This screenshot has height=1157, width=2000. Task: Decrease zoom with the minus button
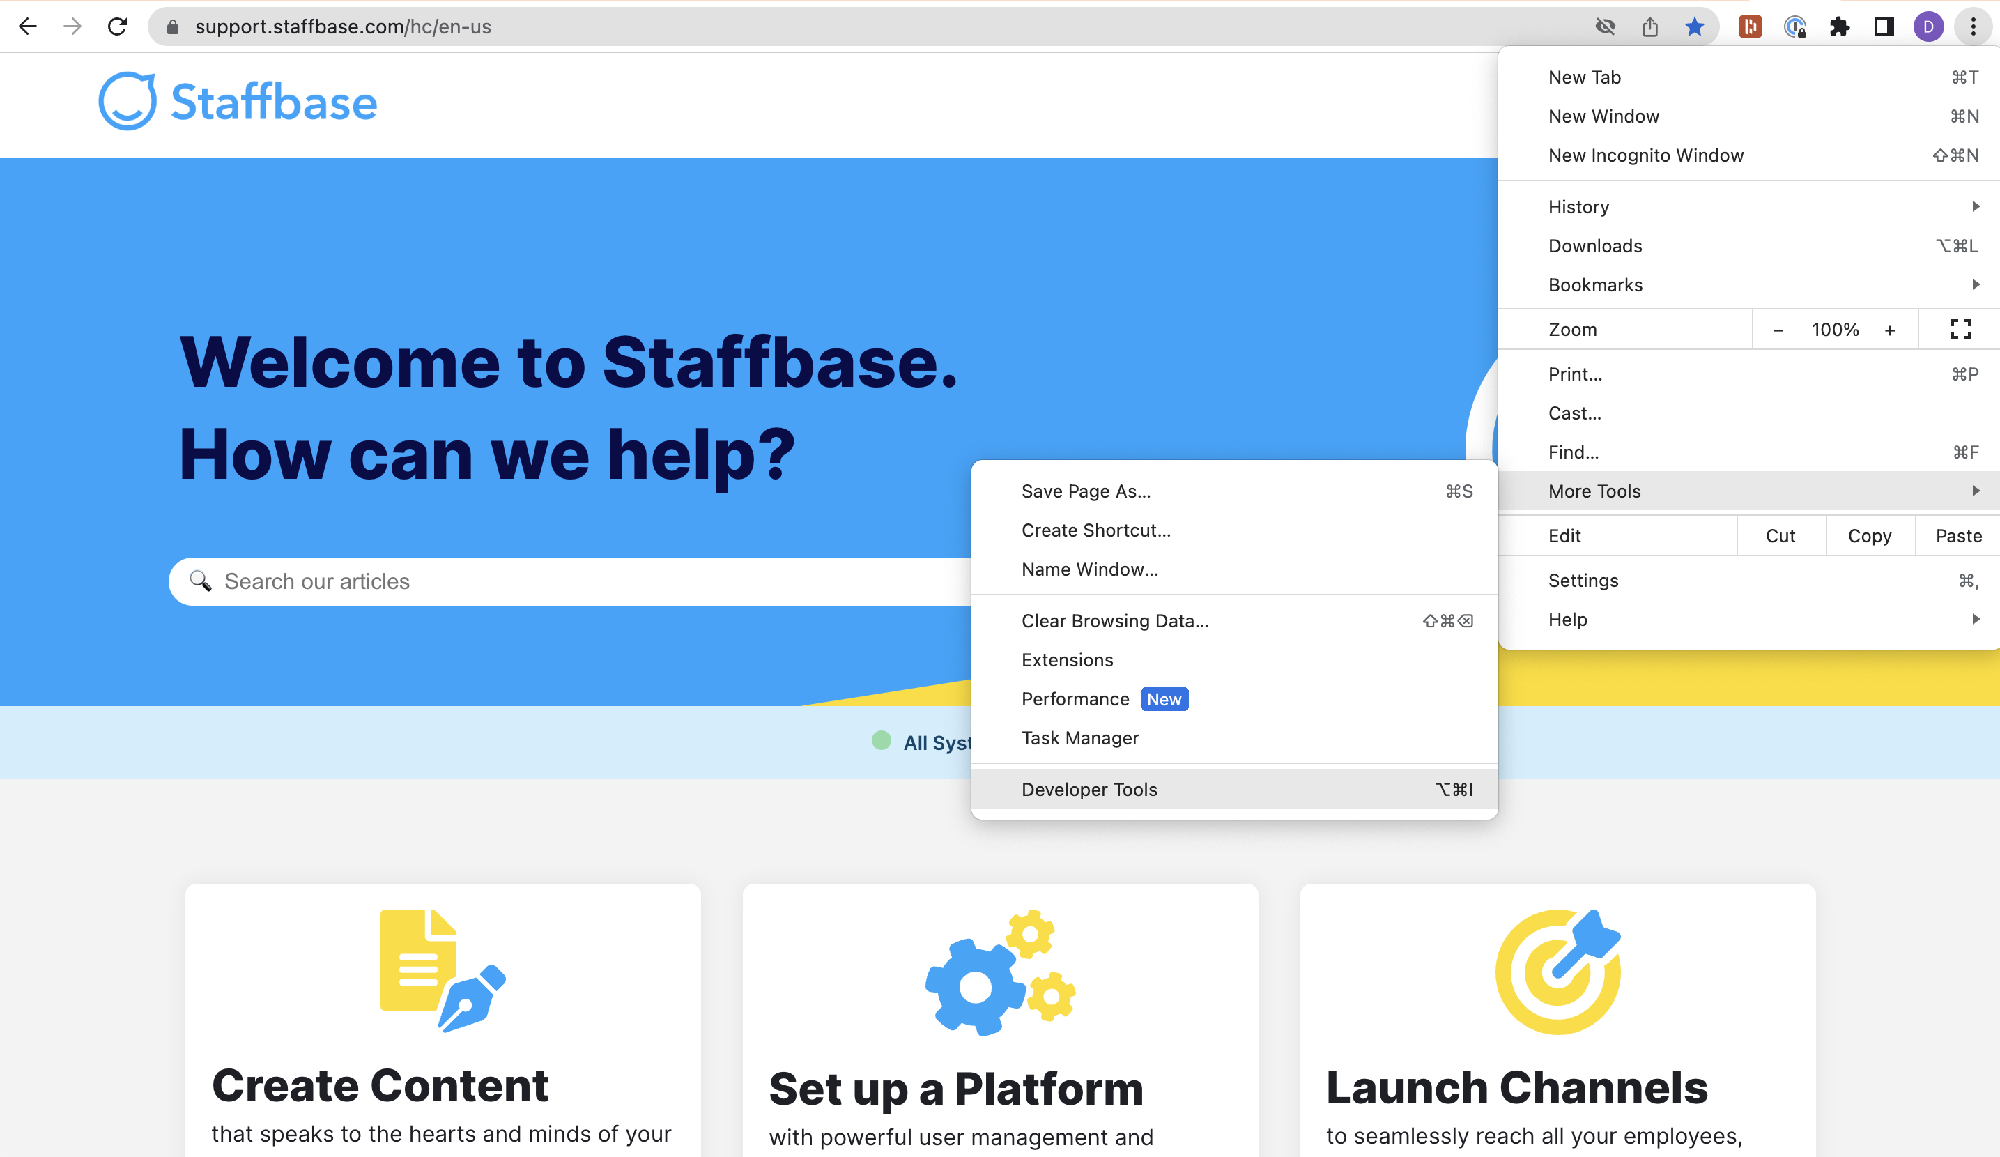tap(1778, 330)
